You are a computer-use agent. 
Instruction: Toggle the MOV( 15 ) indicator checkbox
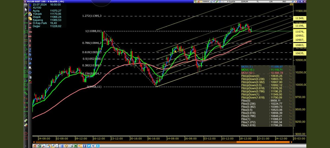click(291, 70)
